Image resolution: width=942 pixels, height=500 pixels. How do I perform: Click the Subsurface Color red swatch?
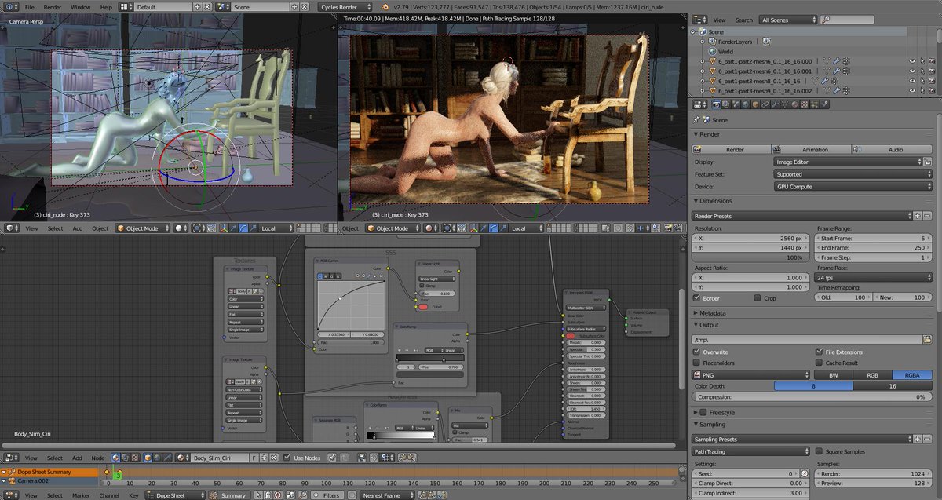pyautogui.click(x=570, y=336)
